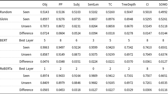Select the RoBERTa row label
Image resolution: width=168 pixels, height=94 pixels.
click(x=6, y=69)
